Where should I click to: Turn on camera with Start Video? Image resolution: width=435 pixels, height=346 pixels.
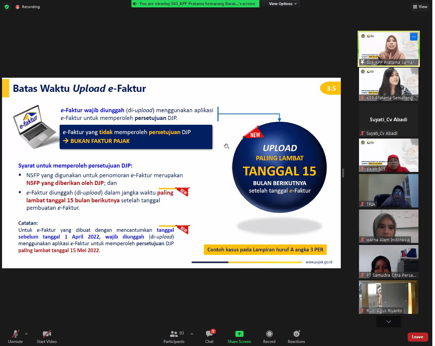point(47,336)
